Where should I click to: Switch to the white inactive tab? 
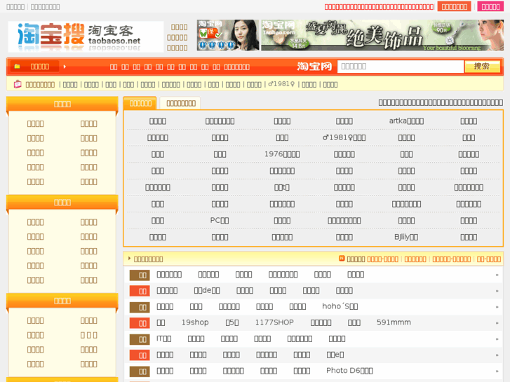[x=180, y=103]
